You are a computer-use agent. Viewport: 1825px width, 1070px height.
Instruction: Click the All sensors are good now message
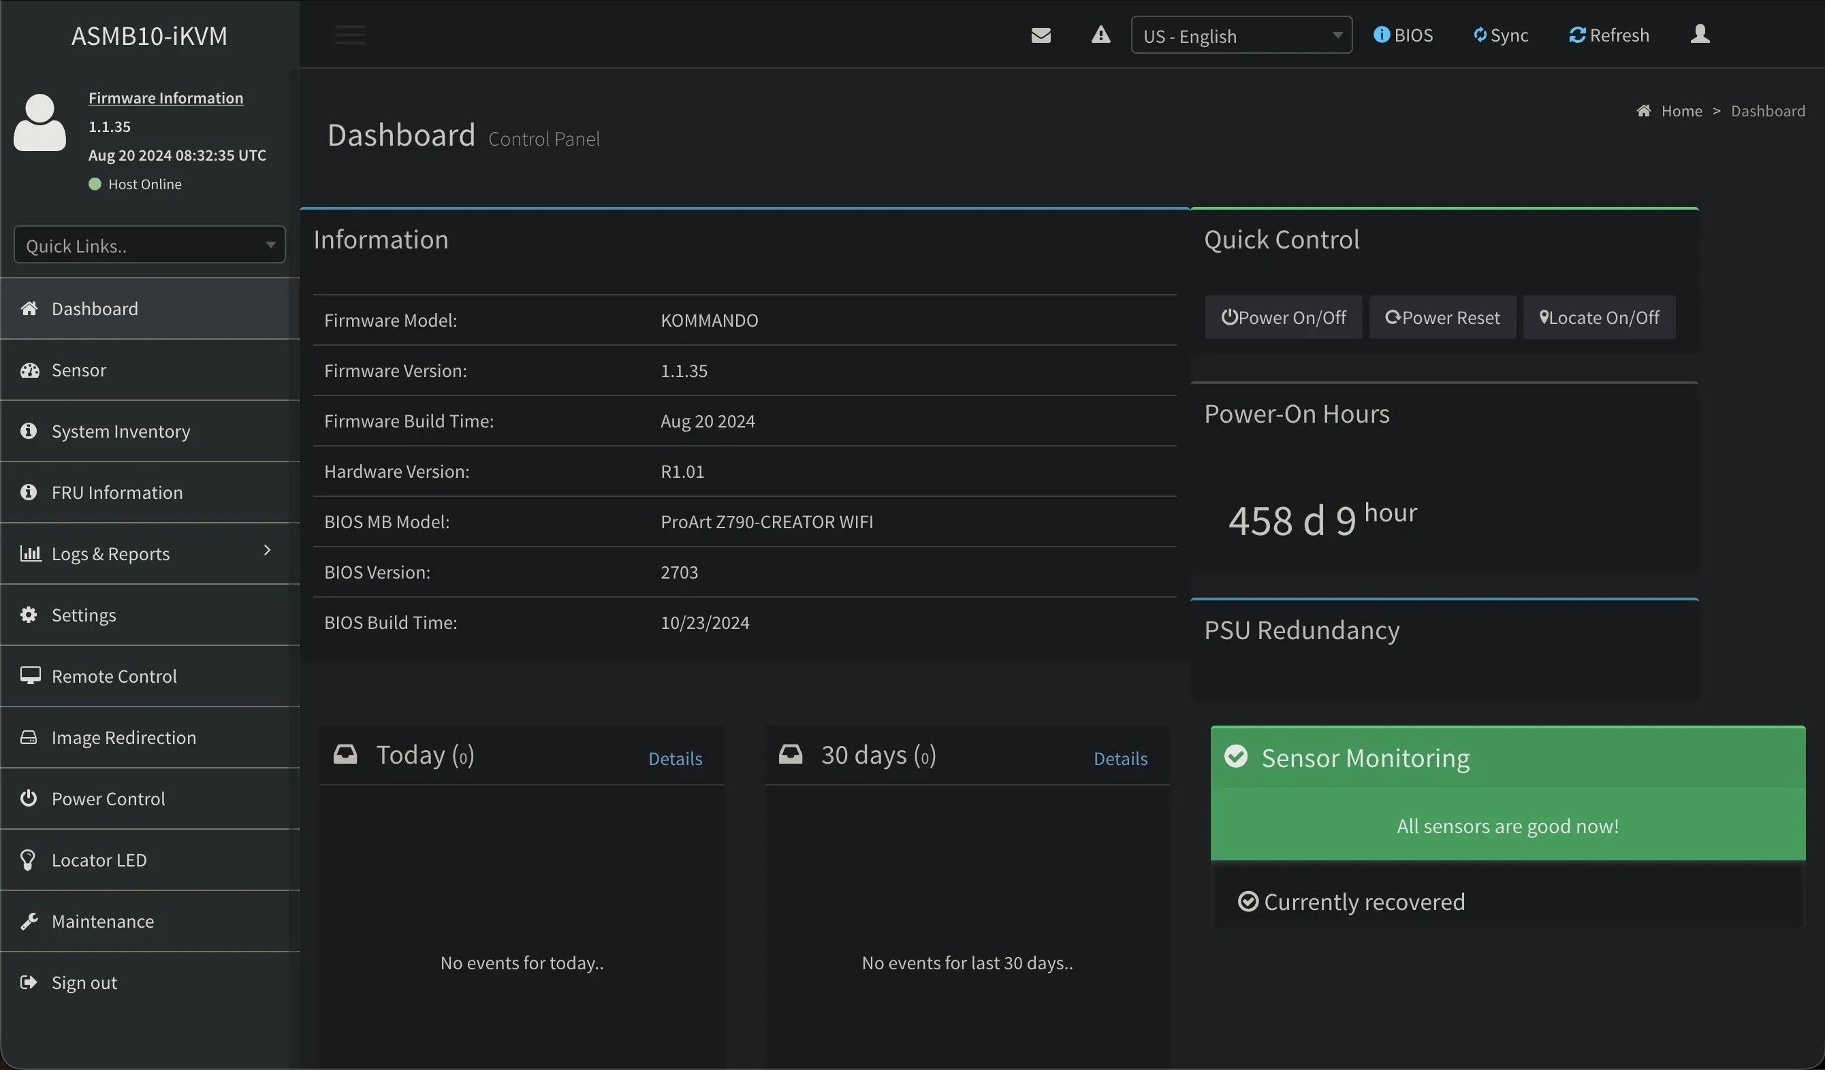click(1508, 826)
